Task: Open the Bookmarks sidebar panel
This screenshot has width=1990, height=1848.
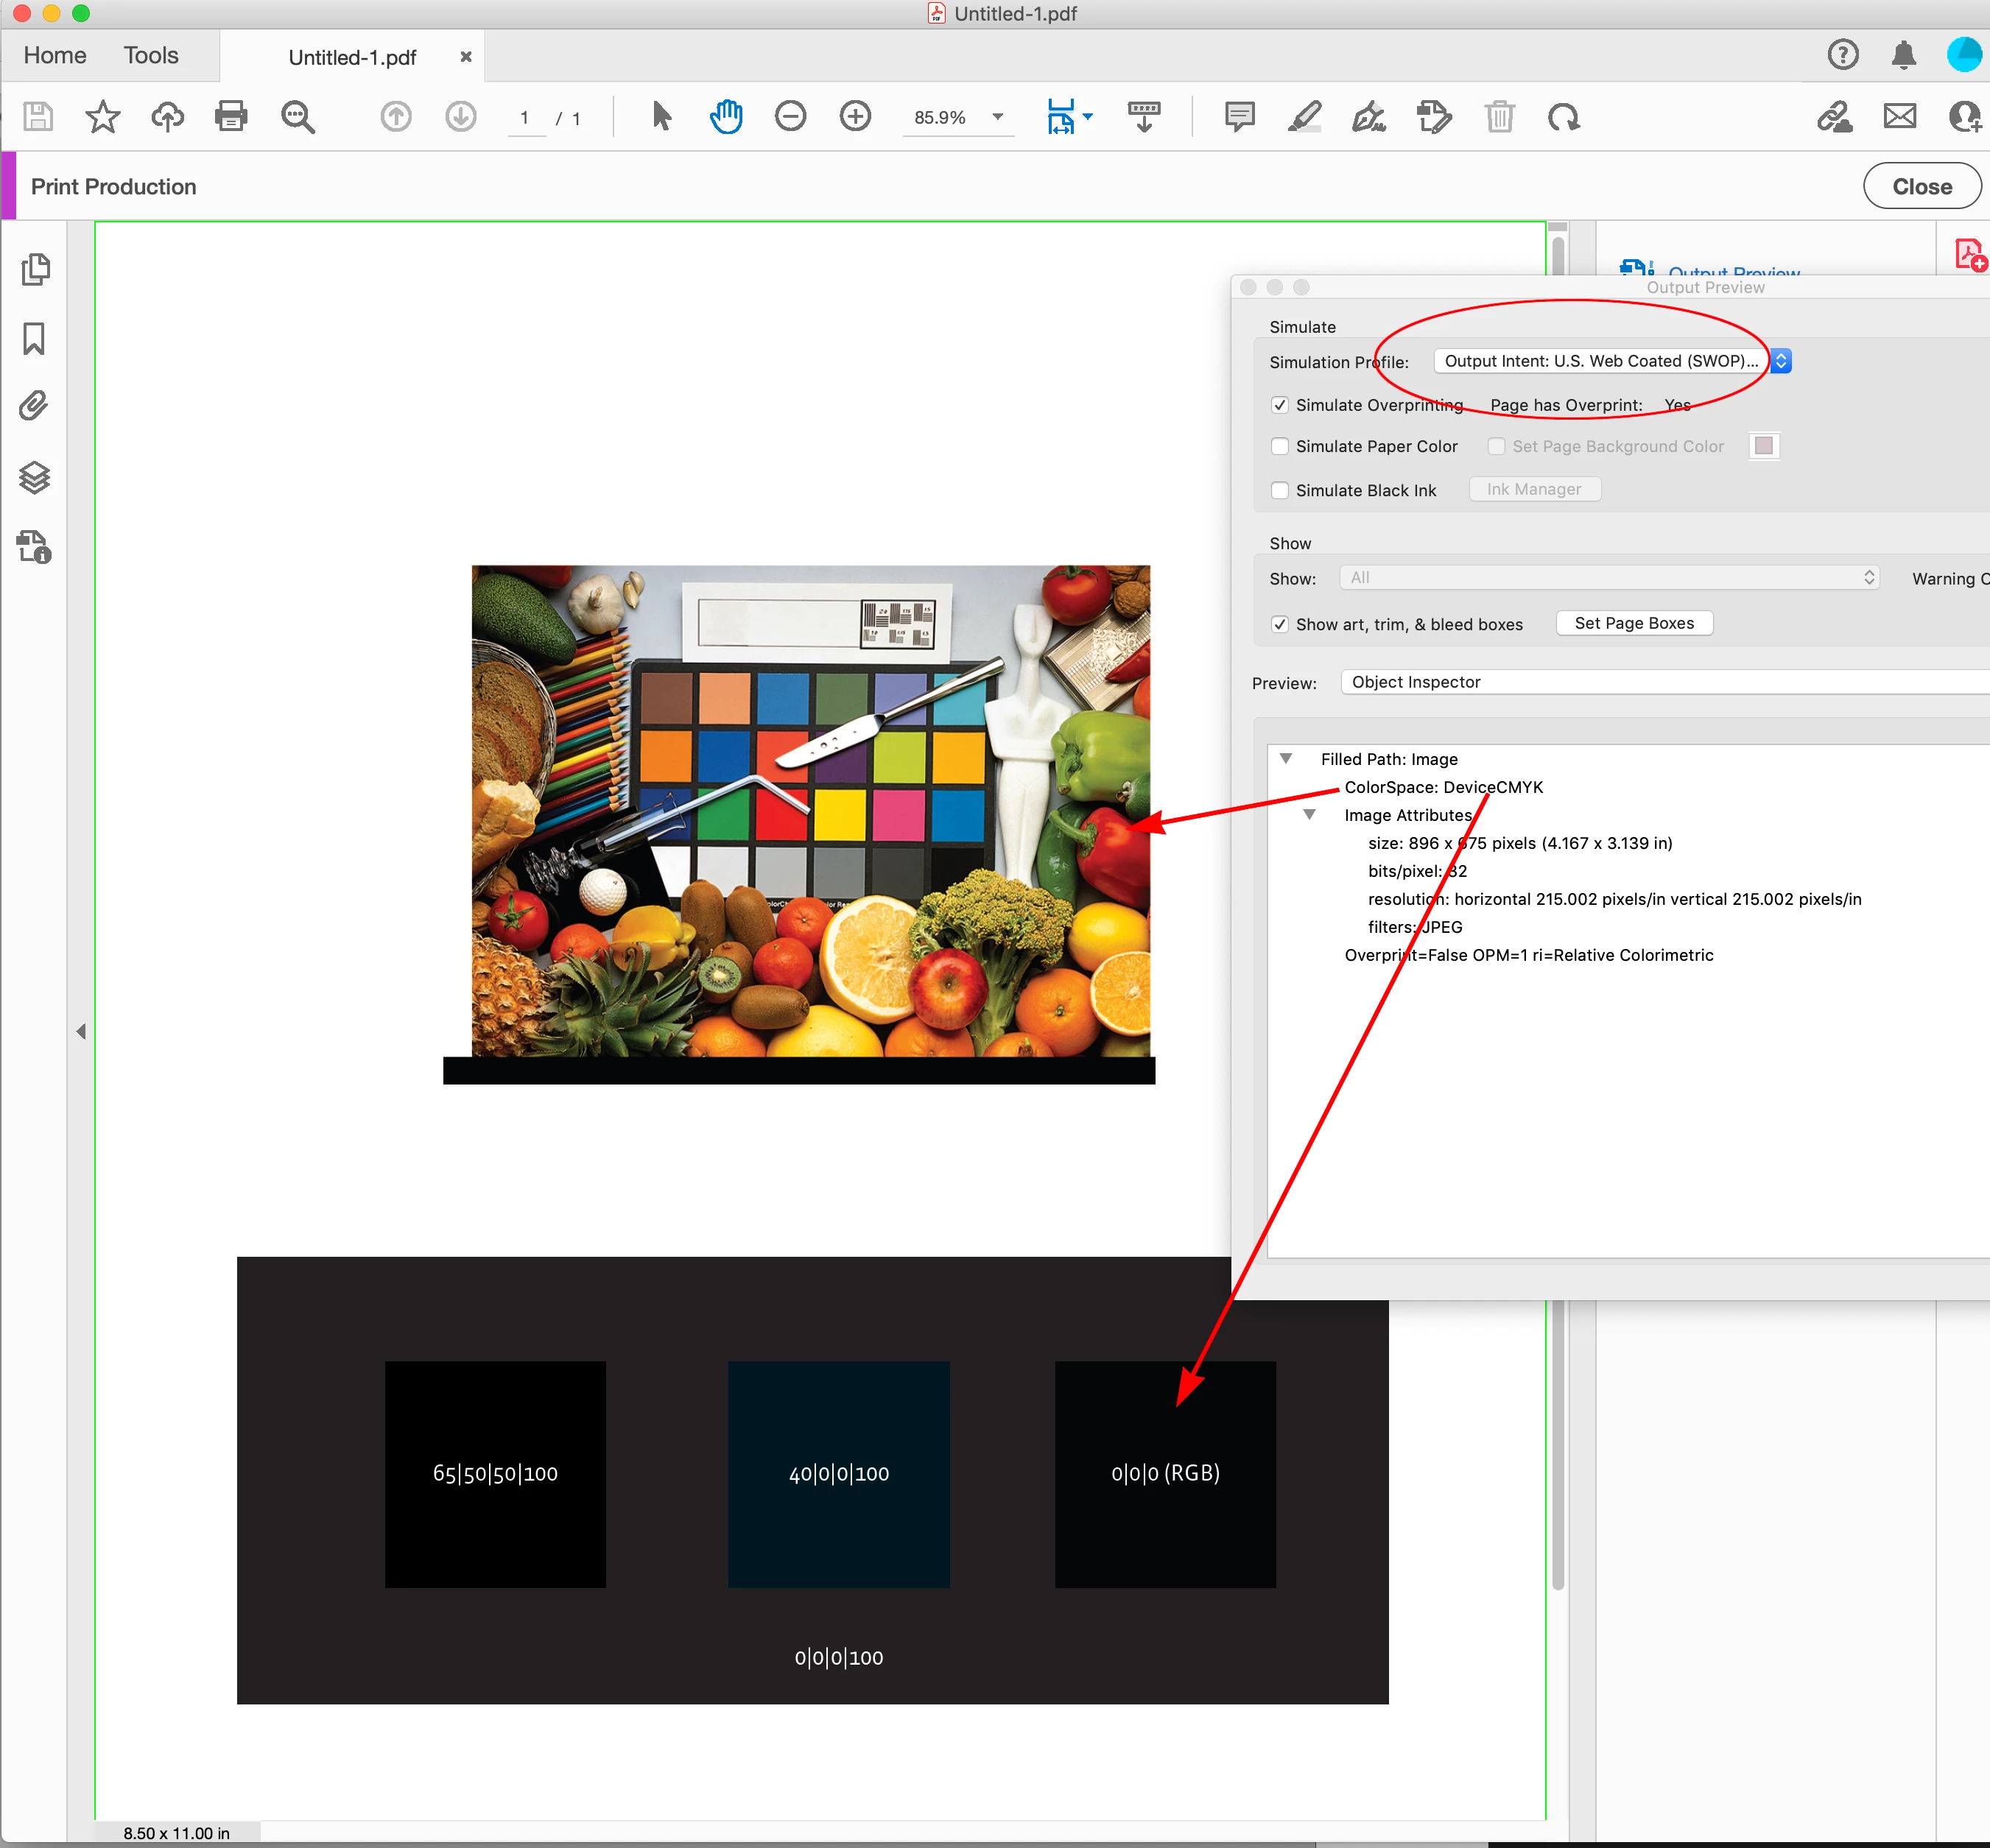Action: tap(34, 338)
